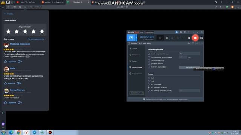Take a screenshot with the camera icon
Image resolution: width=241 pixels, height=135 pixels.
click(x=201, y=38)
